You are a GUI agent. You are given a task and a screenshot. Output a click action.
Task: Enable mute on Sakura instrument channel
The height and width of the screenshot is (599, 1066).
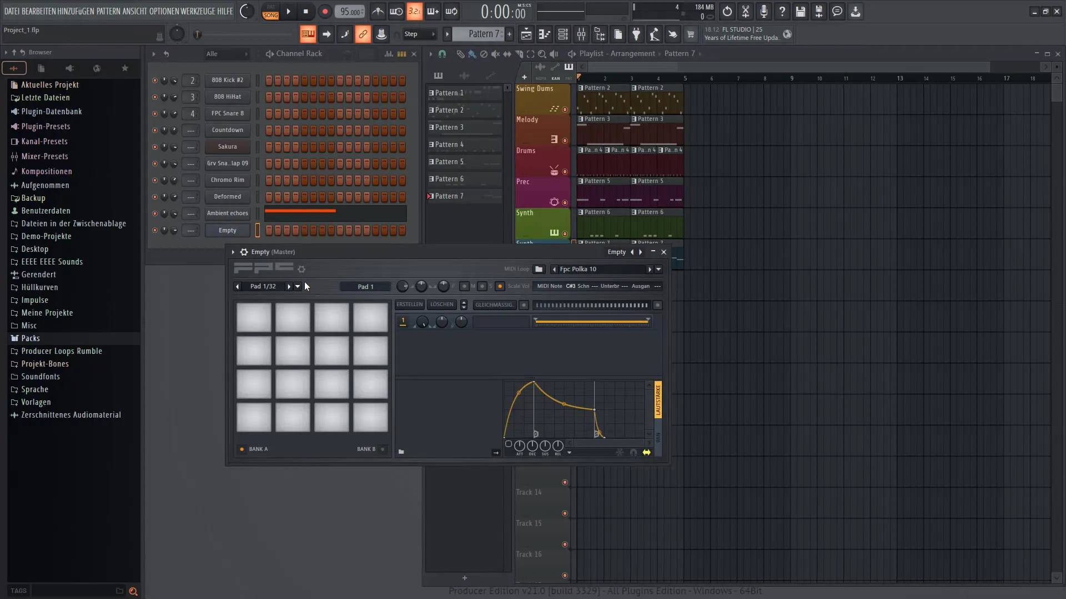click(154, 146)
